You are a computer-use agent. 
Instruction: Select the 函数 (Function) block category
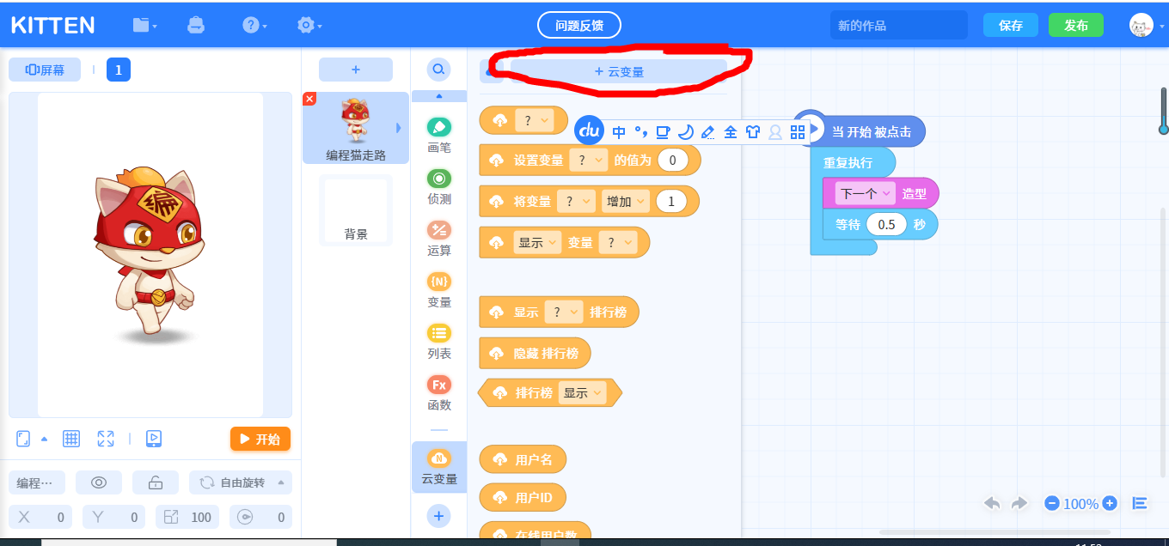(x=439, y=393)
